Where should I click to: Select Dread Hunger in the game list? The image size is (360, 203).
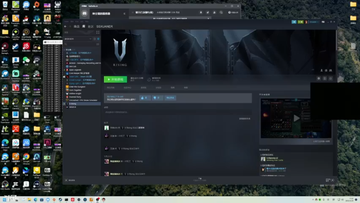[x=82, y=80]
